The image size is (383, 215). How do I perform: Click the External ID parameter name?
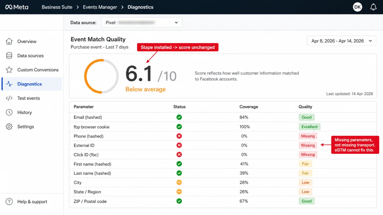pos(84,145)
